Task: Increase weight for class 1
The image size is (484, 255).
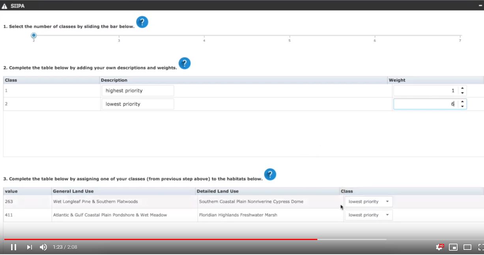Action: pyautogui.click(x=462, y=88)
